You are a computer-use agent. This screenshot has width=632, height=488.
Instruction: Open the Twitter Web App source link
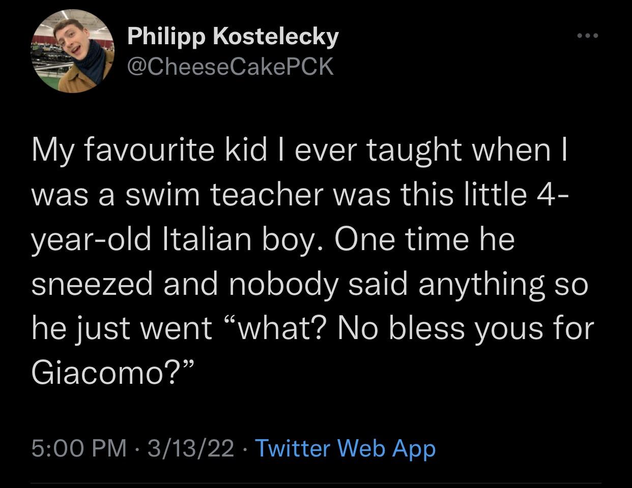click(x=344, y=448)
